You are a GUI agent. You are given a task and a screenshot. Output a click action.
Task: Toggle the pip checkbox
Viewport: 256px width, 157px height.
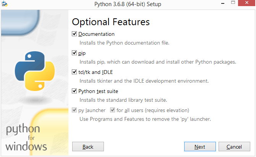pyautogui.click(x=74, y=53)
